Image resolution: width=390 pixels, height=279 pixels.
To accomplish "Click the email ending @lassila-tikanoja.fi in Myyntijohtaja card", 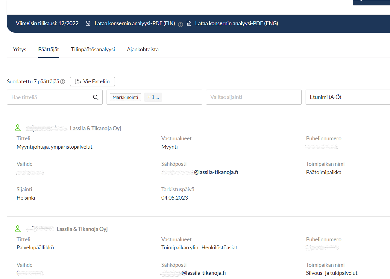I will pos(200,172).
